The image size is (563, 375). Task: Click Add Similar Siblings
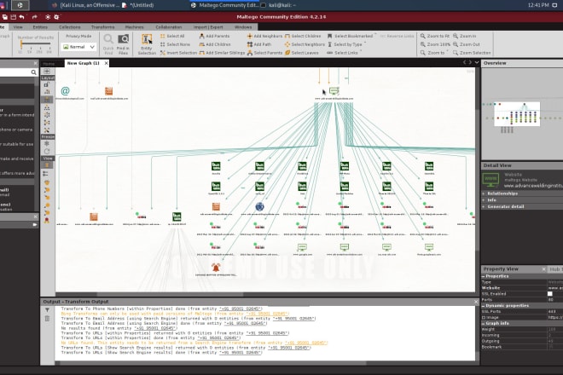[x=222, y=53]
